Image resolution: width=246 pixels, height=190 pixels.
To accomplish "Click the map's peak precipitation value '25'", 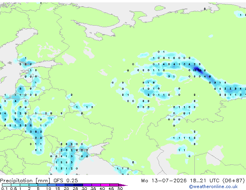I will pyautogui.click(x=199, y=71).
